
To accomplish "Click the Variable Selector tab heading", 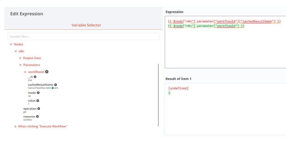I will [x=86, y=25].
